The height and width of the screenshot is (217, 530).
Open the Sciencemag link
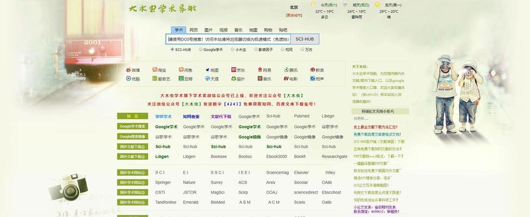(278, 173)
